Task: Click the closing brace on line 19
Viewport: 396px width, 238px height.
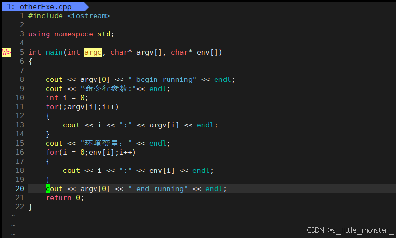Action: coord(48,180)
